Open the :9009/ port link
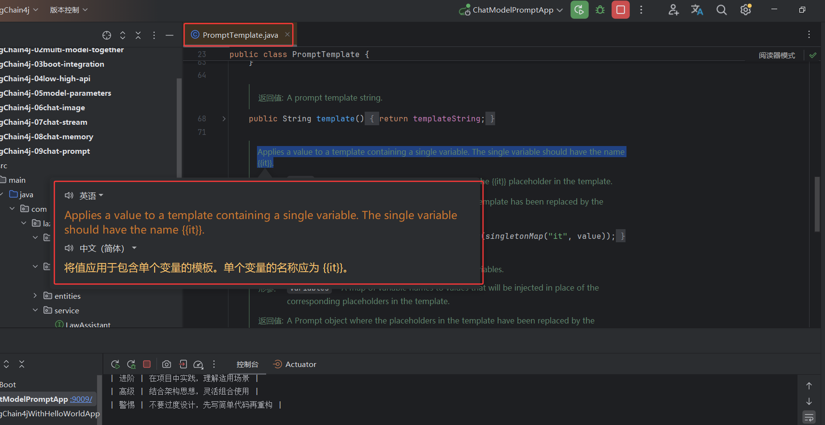This screenshot has height=425, width=825. coord(81,399)
